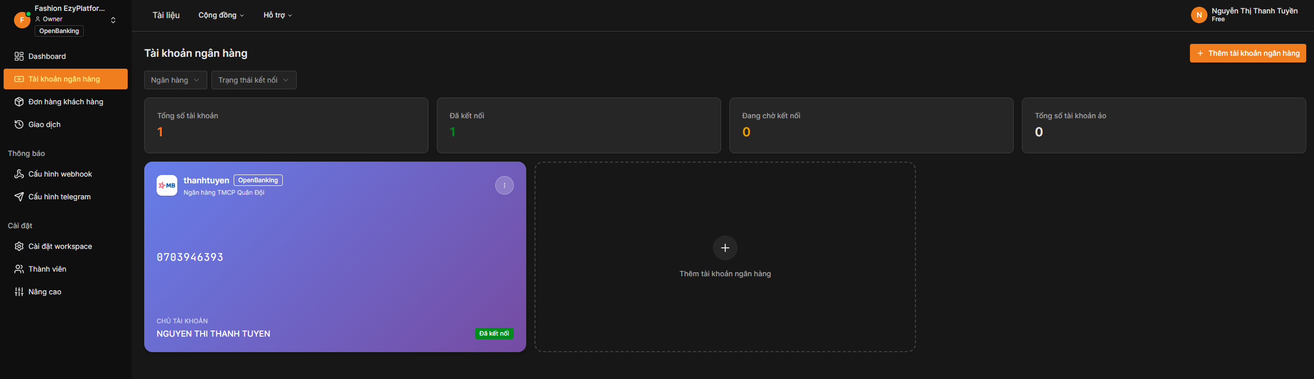Click orange Thêm tài khoản ngân hàng button
1314x379 pixels.
click(x=1247, y=53)
